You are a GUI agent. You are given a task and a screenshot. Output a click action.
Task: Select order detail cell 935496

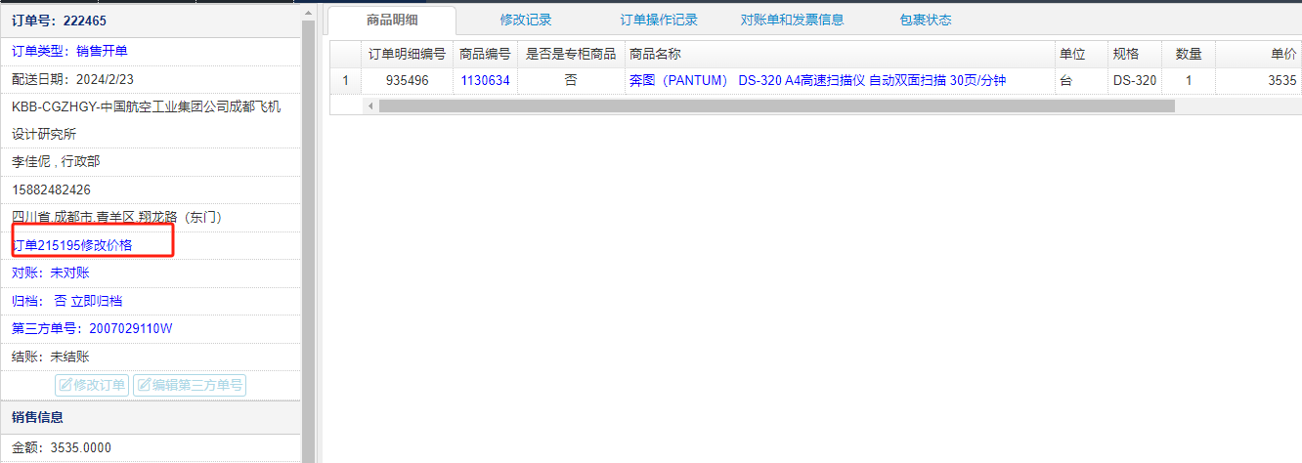point(407,81)
